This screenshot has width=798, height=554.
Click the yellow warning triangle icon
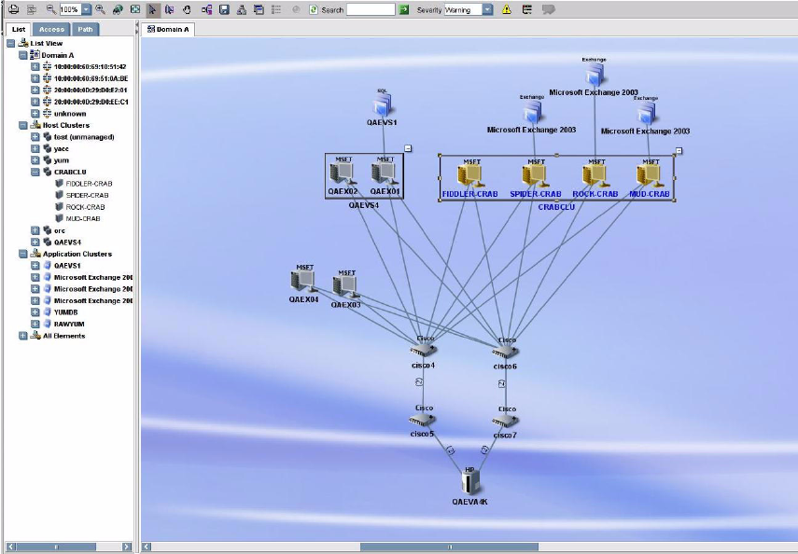click(x=507, y=9)
